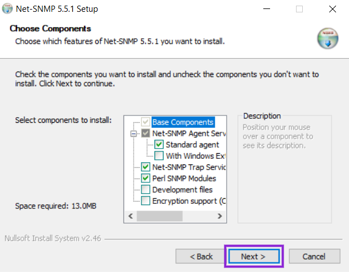Select the With Windows Extension row label
Image resolution: width=349 pixels, height=272 pixels.
(x=196, y=156)
